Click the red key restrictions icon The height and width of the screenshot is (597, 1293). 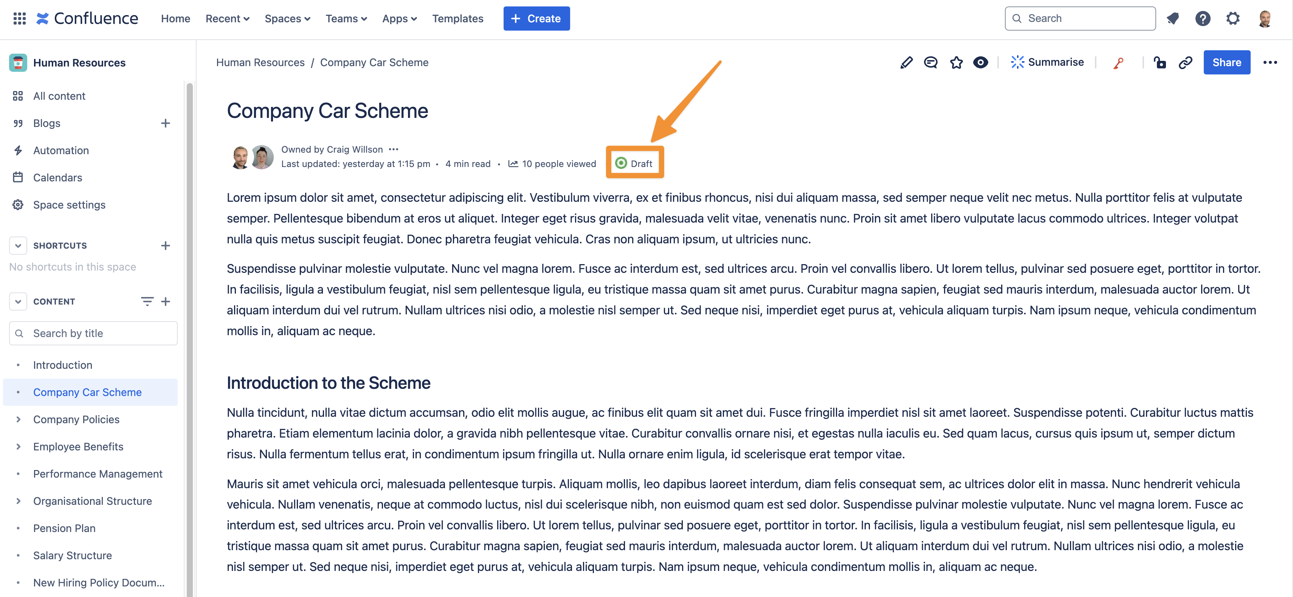(1118, 62)
